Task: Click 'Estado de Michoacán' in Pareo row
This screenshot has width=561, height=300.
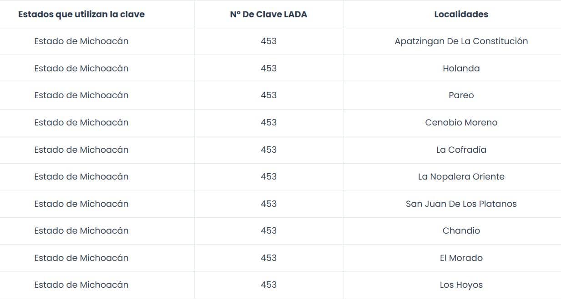Action: point(81,95)
